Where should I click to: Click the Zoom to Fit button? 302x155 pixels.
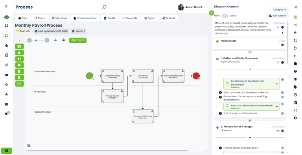(x=78, y=40)
